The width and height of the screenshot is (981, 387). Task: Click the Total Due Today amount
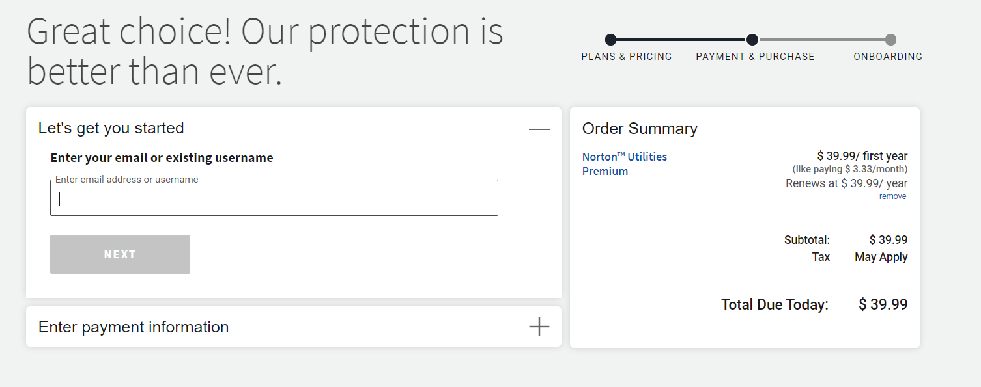pos(883,304)
